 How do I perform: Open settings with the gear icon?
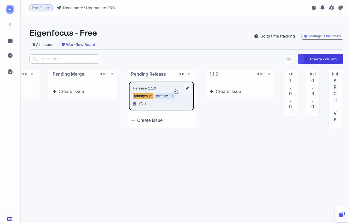point(331,8)
